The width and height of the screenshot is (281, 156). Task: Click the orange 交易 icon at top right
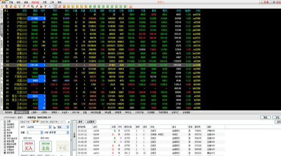click(x=265, y=2)
